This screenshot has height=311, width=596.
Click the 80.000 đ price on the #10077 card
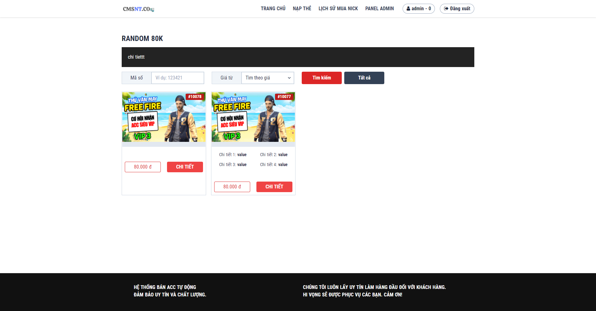pyautogui.click(x=232, y=187)
